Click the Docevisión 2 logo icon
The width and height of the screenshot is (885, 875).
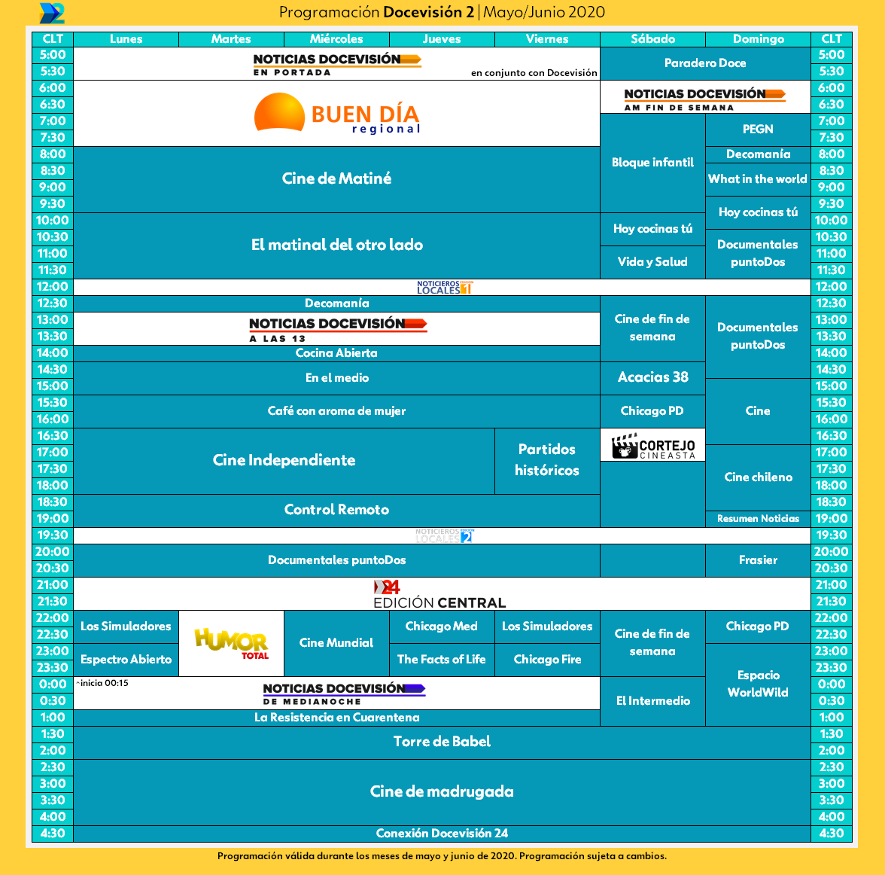pyautogui.click(x=52, y=13)
